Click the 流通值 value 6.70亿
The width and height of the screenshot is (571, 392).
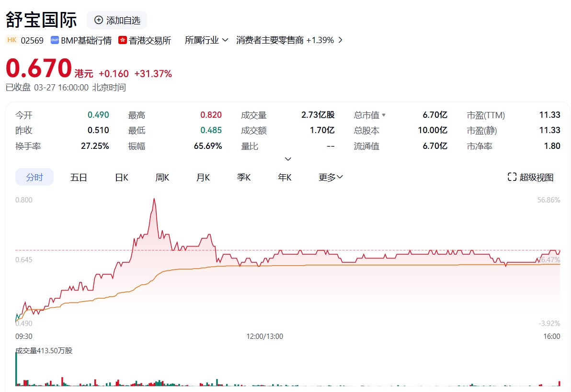pyautogui.click(x=435, y=146)
